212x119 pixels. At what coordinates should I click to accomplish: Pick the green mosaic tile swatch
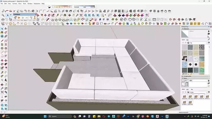click(202, 70)
